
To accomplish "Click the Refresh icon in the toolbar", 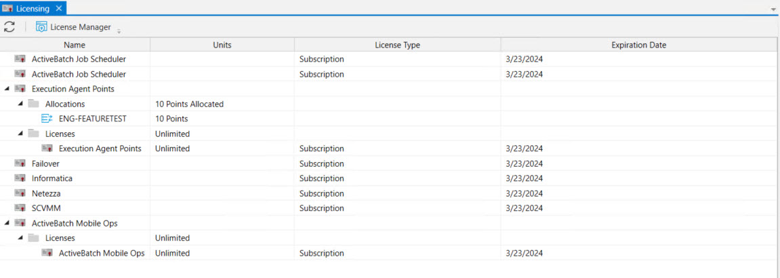I will (x=9, y=27).
